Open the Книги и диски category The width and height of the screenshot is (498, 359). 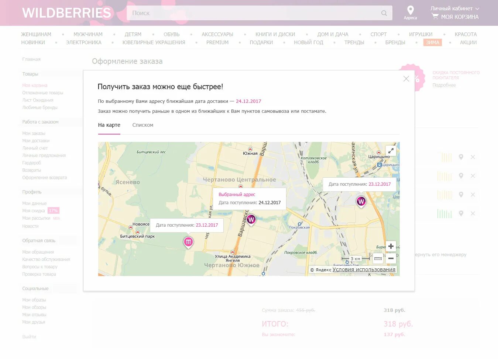[x=275, y=34]
